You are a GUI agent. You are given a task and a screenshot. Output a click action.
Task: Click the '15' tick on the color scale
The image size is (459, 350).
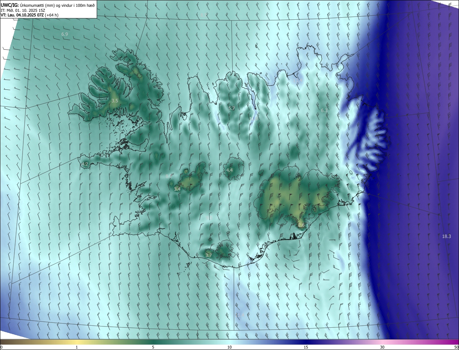306,347
